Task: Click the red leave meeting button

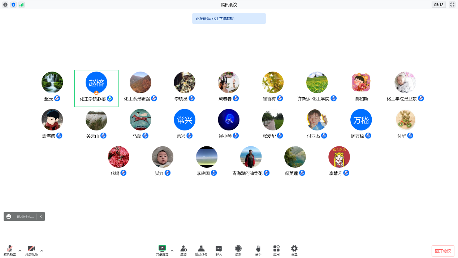Action: coord(442,251)
